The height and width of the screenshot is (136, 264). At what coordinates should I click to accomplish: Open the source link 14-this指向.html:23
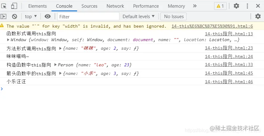pyautogui.click(x=229, y=48)
